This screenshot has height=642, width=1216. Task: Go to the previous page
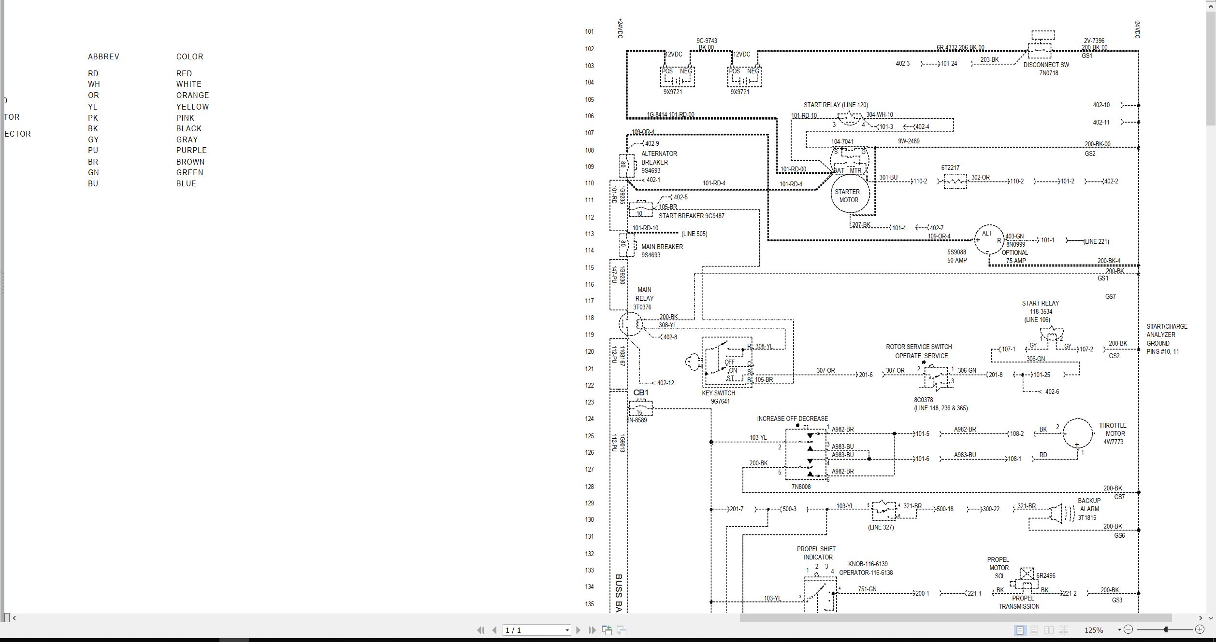pyautogui.click(x=494, y=630)
